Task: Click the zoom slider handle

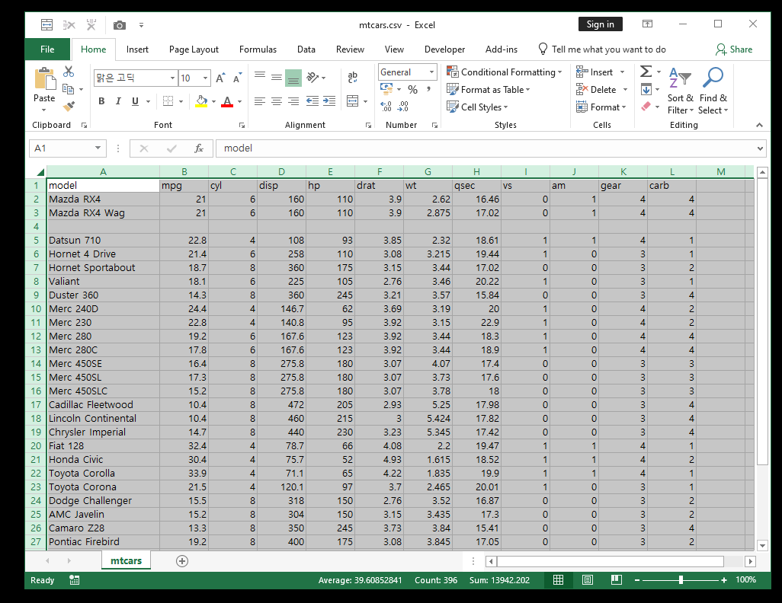Action: click(681, 579)
